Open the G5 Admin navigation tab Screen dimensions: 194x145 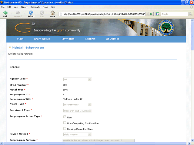(112, 39)
